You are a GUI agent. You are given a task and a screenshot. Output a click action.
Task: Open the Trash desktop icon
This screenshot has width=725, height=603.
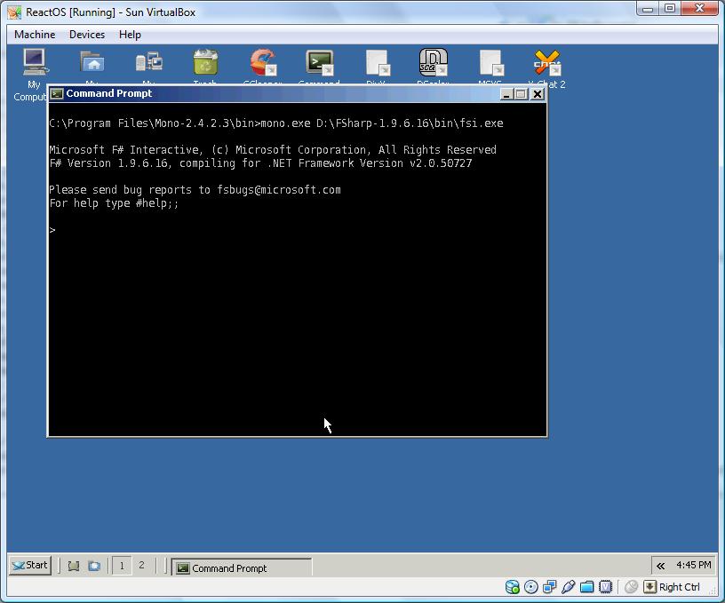click(x=205, y=62)
